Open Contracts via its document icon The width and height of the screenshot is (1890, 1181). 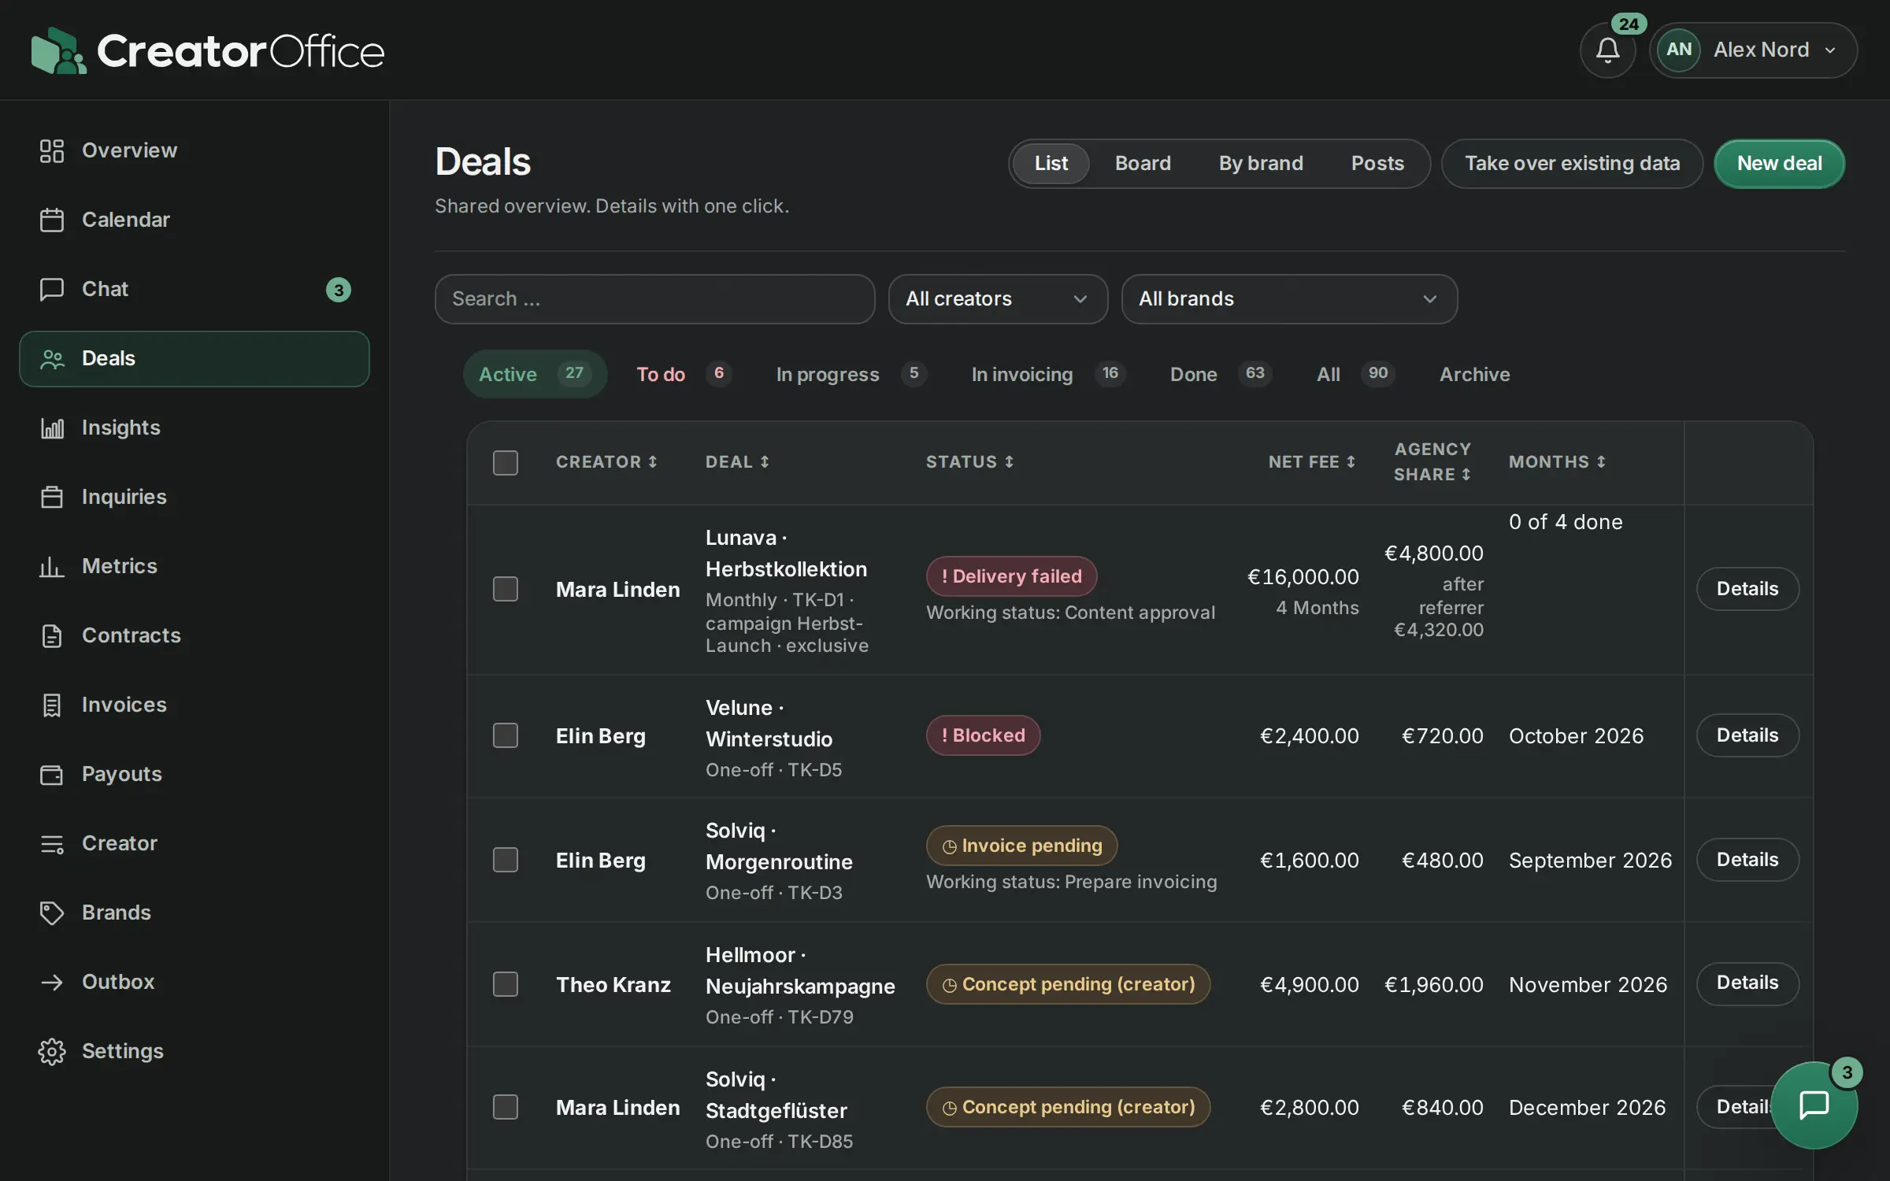coord(52,635)
